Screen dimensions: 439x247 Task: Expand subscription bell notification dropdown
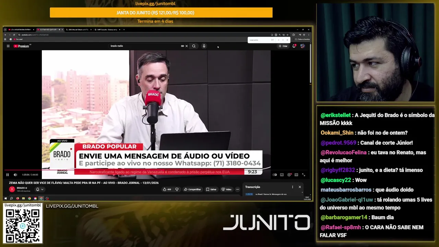click(x=39, y=189)
